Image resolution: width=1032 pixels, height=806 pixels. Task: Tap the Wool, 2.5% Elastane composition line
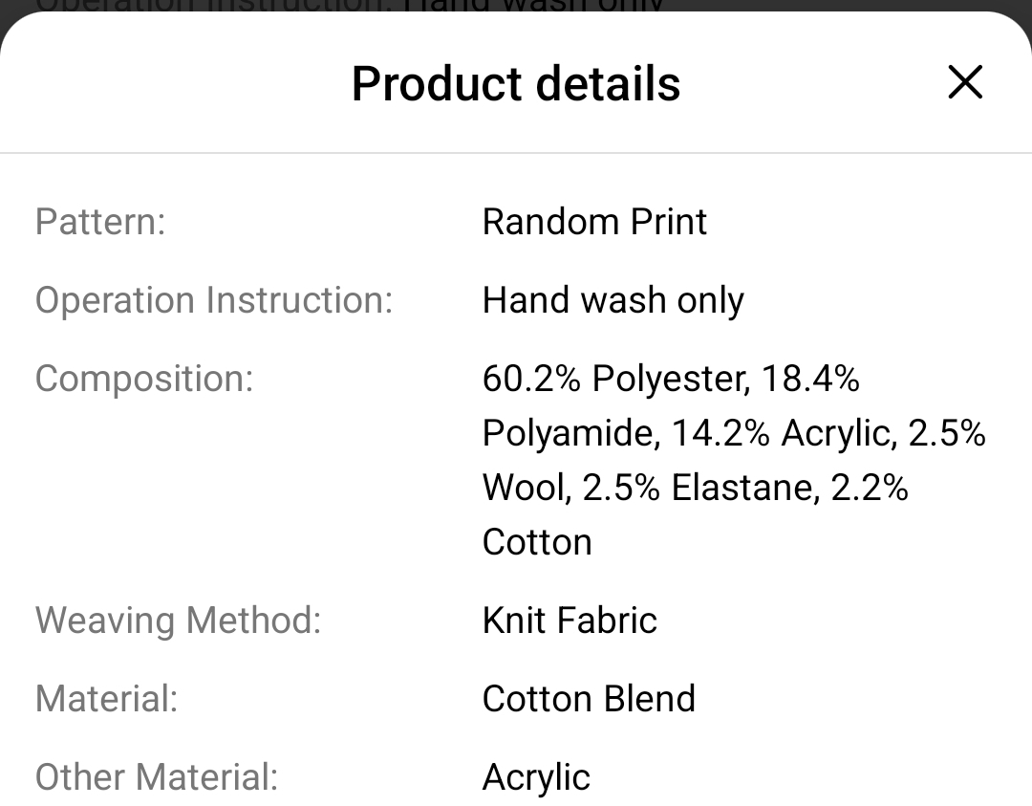pyautogui.click(x=695, y=488)
